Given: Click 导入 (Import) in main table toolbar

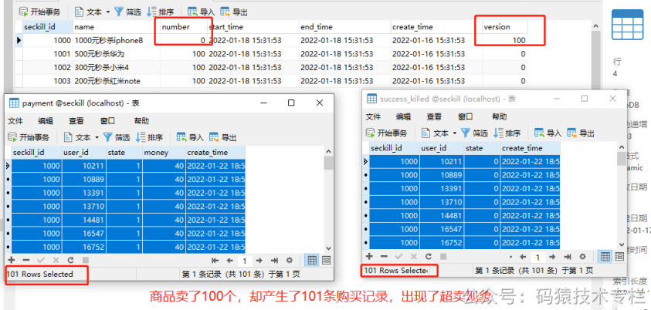Looking at the screenshot, I should [201, 12].
